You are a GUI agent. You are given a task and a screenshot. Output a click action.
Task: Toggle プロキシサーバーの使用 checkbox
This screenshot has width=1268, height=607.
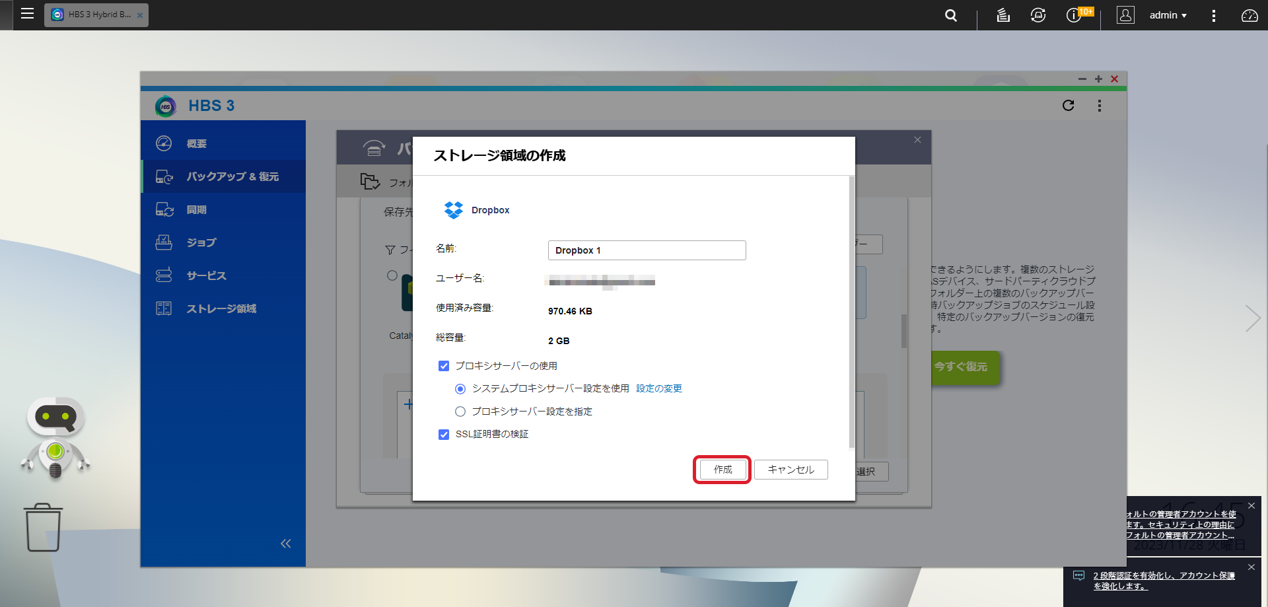(x=444, y=366)
